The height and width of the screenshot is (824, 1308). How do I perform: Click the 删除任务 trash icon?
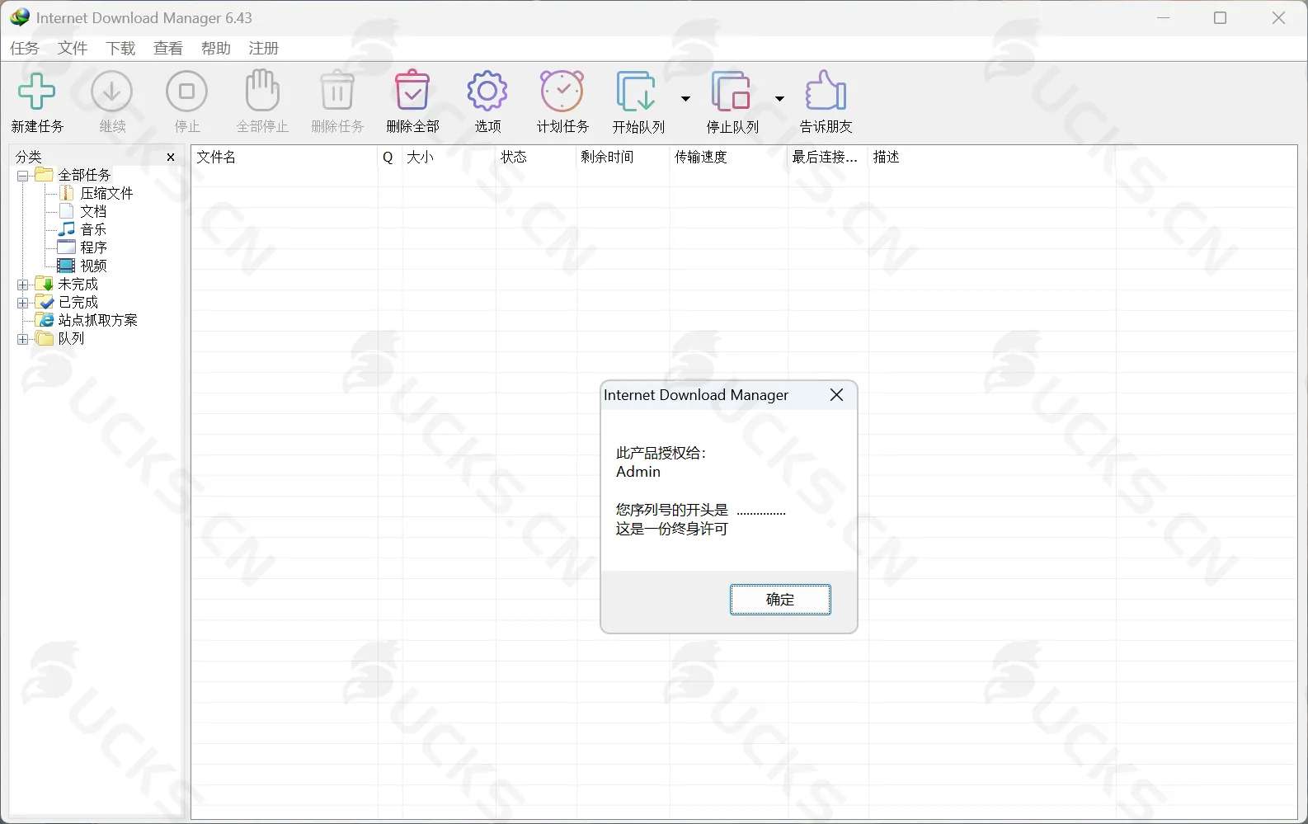tap(337, 92)
